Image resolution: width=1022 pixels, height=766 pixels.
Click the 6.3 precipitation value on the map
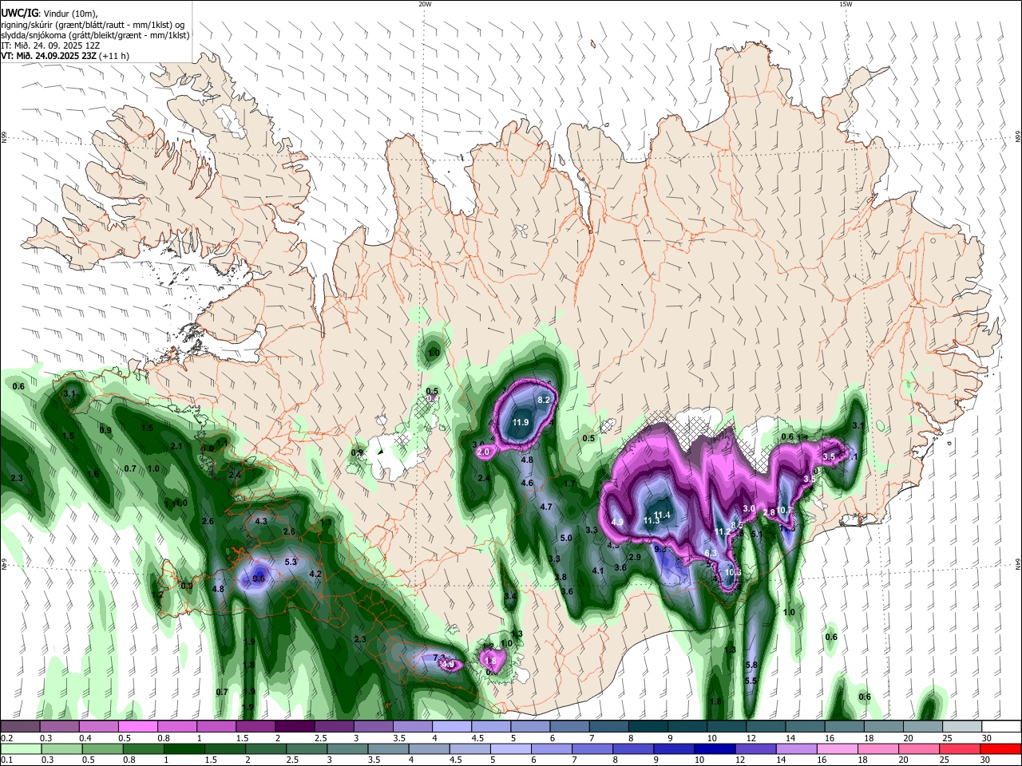pos(711,553)
